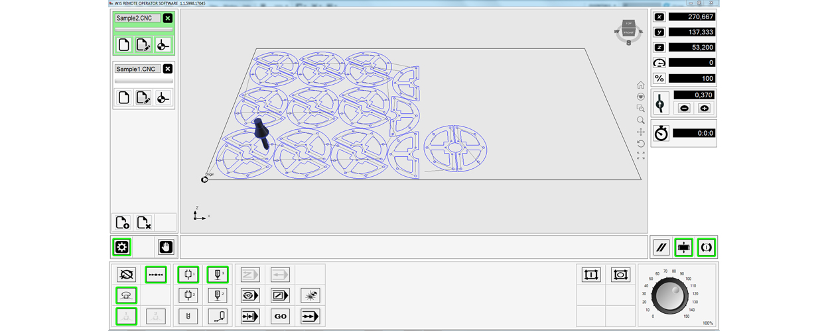
Task: Toggle the vacuum pump button
Action: (x=126, y=295)
